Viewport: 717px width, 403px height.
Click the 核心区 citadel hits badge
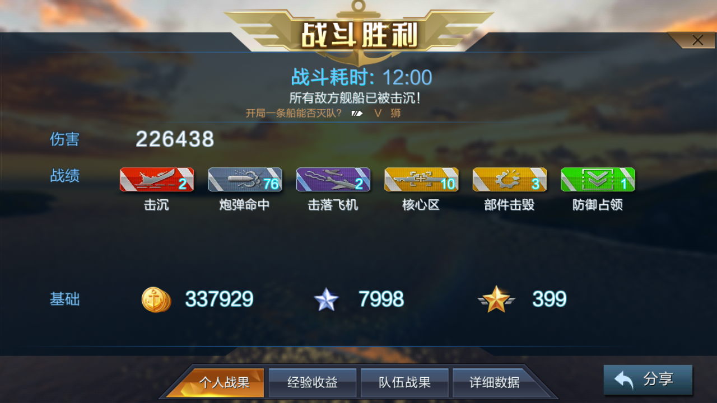[x=421, y=180]
